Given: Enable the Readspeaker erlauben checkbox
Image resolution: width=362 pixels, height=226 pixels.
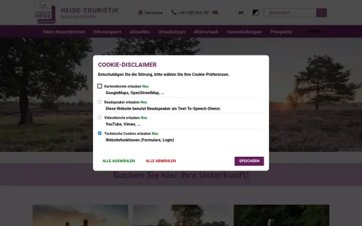Looking at the screenshot, I should 100,102.
